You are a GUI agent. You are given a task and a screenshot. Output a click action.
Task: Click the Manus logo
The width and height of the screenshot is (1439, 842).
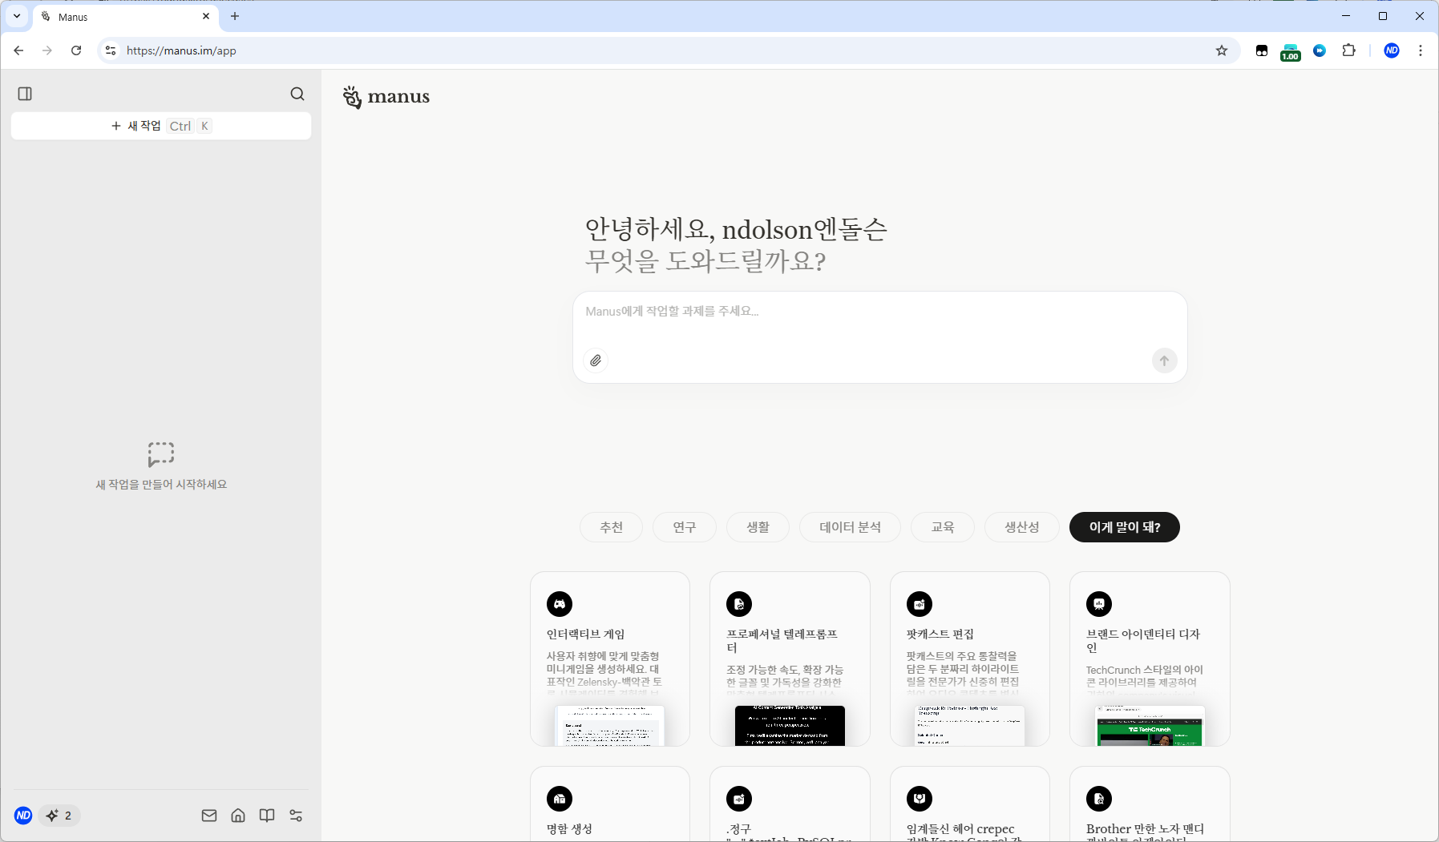click(386, 97)
